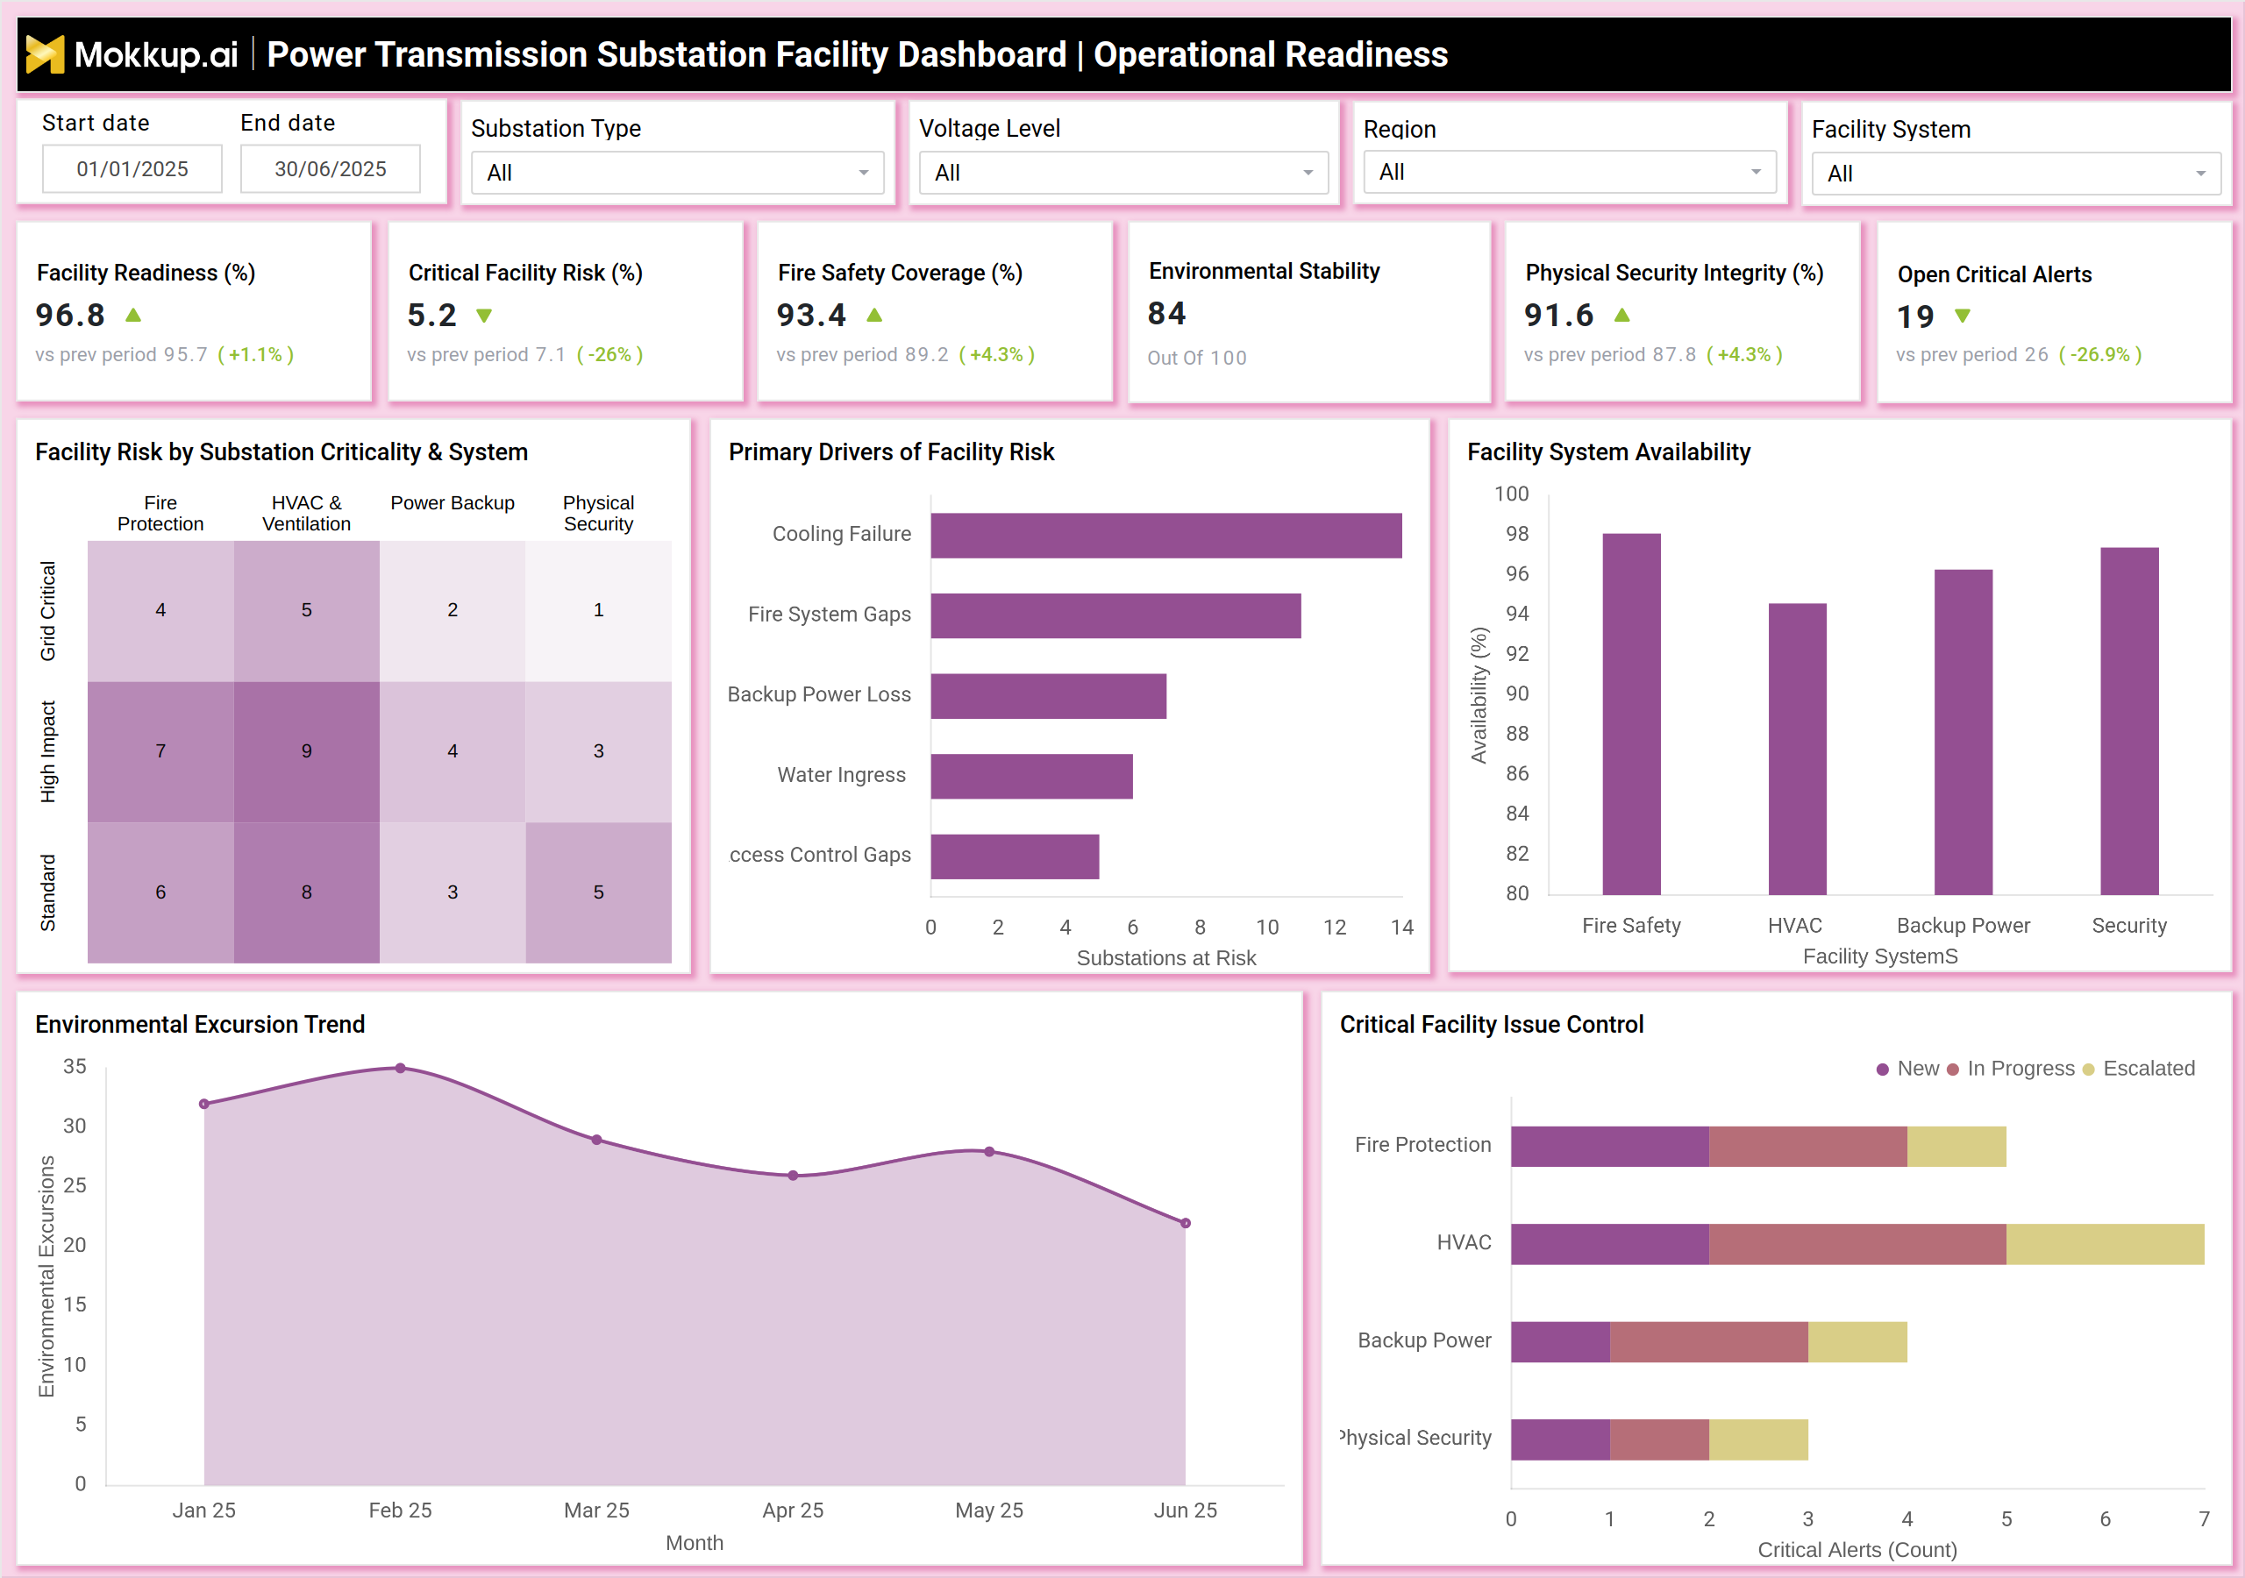Click the Security availability column
The height and width of the screenshot is (1578, 2245).
pyautogui.click(x=2128, y=721)
